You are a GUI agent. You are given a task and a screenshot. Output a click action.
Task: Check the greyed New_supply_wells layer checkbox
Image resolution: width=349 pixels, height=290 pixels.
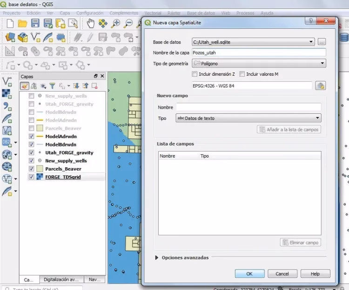(31, 96)
